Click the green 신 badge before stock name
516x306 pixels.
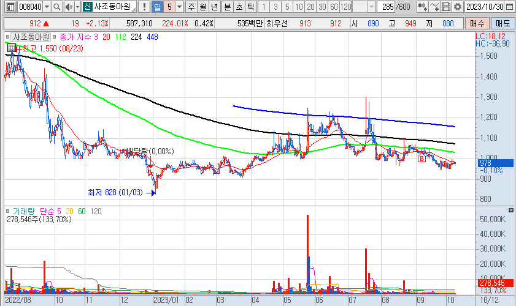pyautogui.click(x=87, y=7)
